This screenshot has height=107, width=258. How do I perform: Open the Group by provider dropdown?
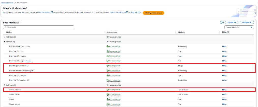coord(239,27)
